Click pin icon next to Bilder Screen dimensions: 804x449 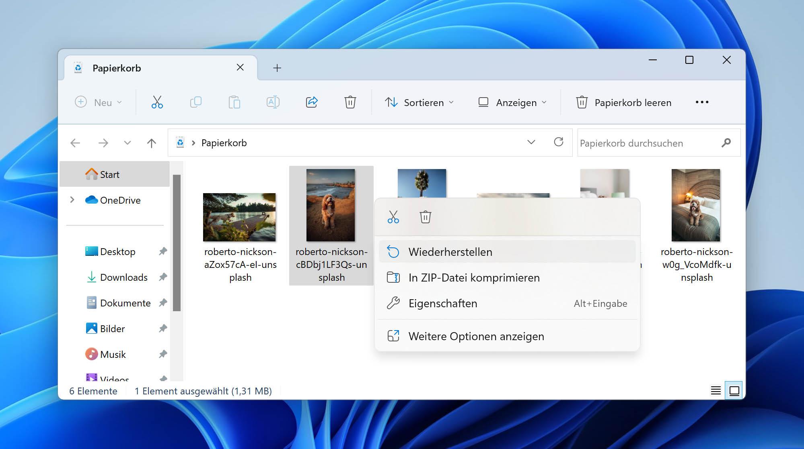[163, 329]
